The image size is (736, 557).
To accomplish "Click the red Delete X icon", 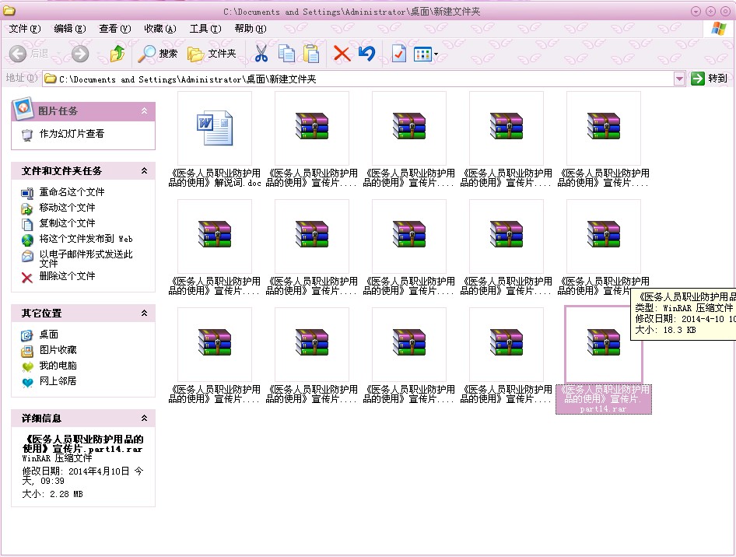I will 342,54.
